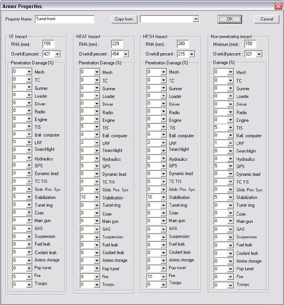Open the Copy from source dropdown

(196, 19)
